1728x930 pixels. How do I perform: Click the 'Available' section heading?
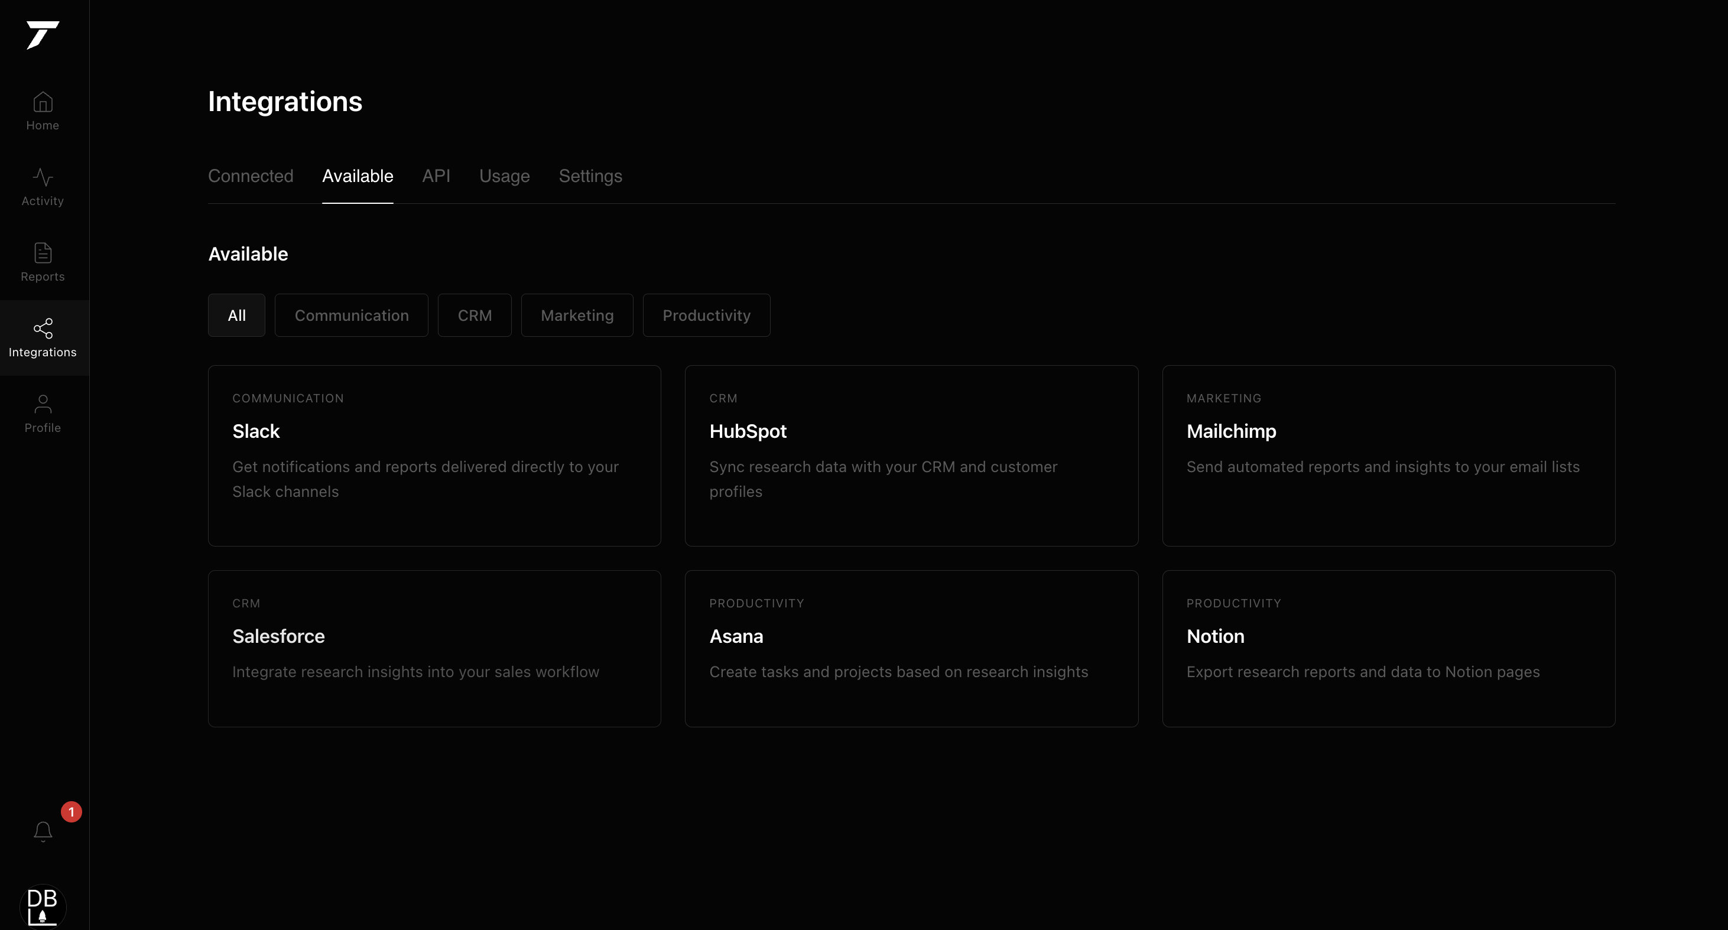click(248, 254)
